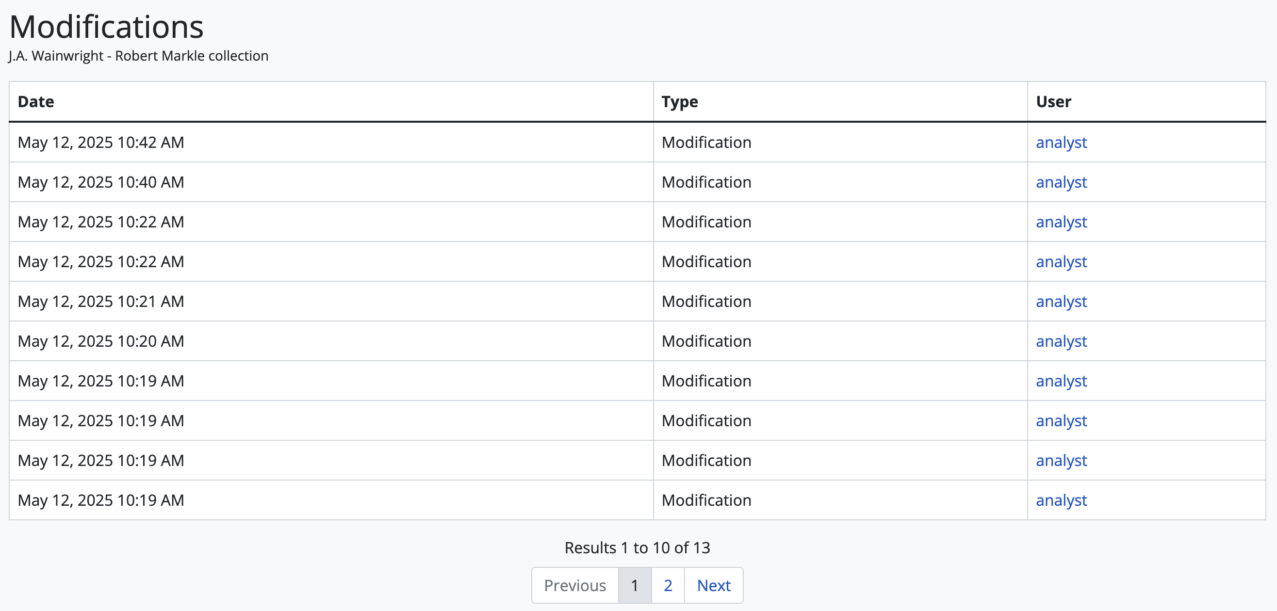The height and width of the screenshot is (611, 1277).
Task: Click the May 12, 2025 10:42 AM date cell
Action: pyautogui.click(x=100, y=142)
